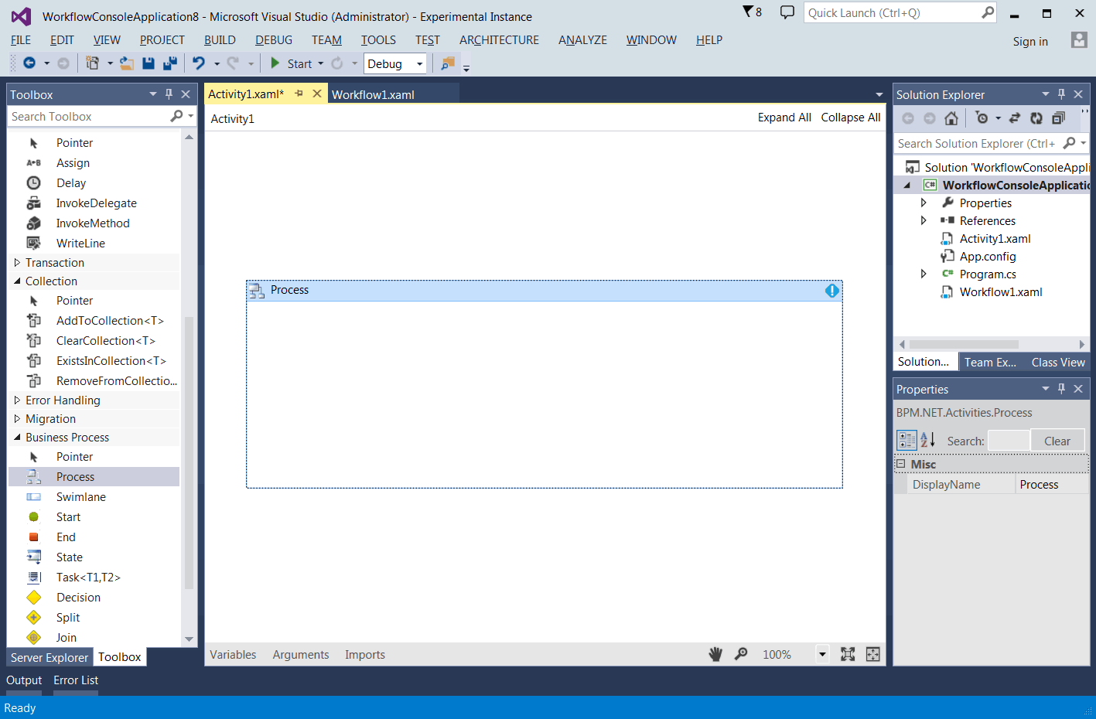Click the Sign in link
This screenshot has height=719, width=1096.
click(x=1030, y=42)
